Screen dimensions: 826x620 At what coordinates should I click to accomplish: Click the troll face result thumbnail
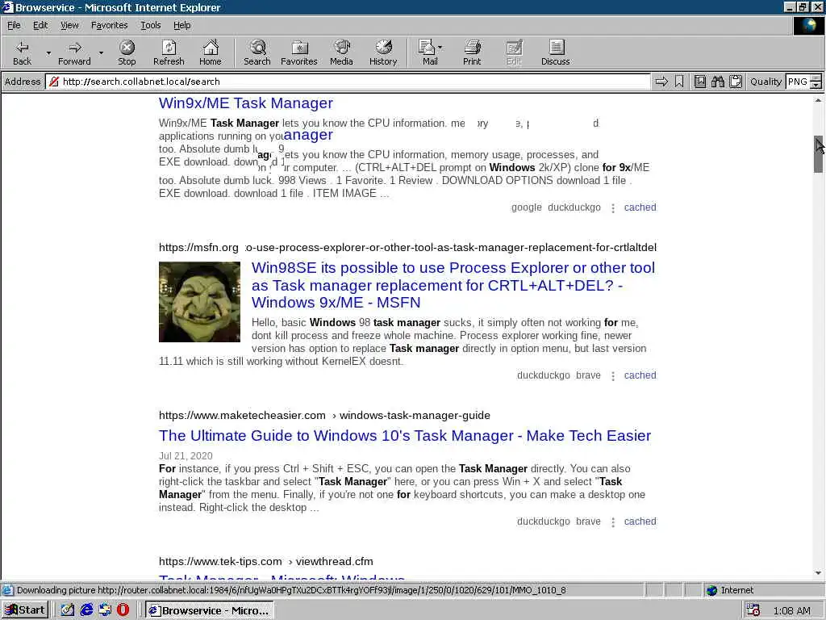(x=200, y=302)
